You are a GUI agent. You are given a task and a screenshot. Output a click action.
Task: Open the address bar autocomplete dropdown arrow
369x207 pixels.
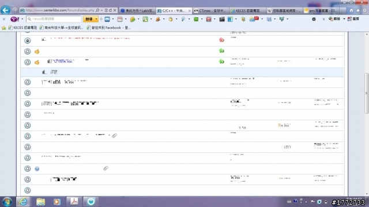pos(101,10)
